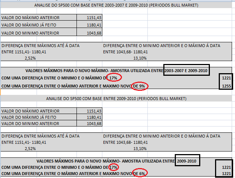Click the row 'MÁXIMO ANTERIOR E MAXIMO NOVO DE 9%'
Image resolution: width=235 pixels, height=178 pixels.
73,86
